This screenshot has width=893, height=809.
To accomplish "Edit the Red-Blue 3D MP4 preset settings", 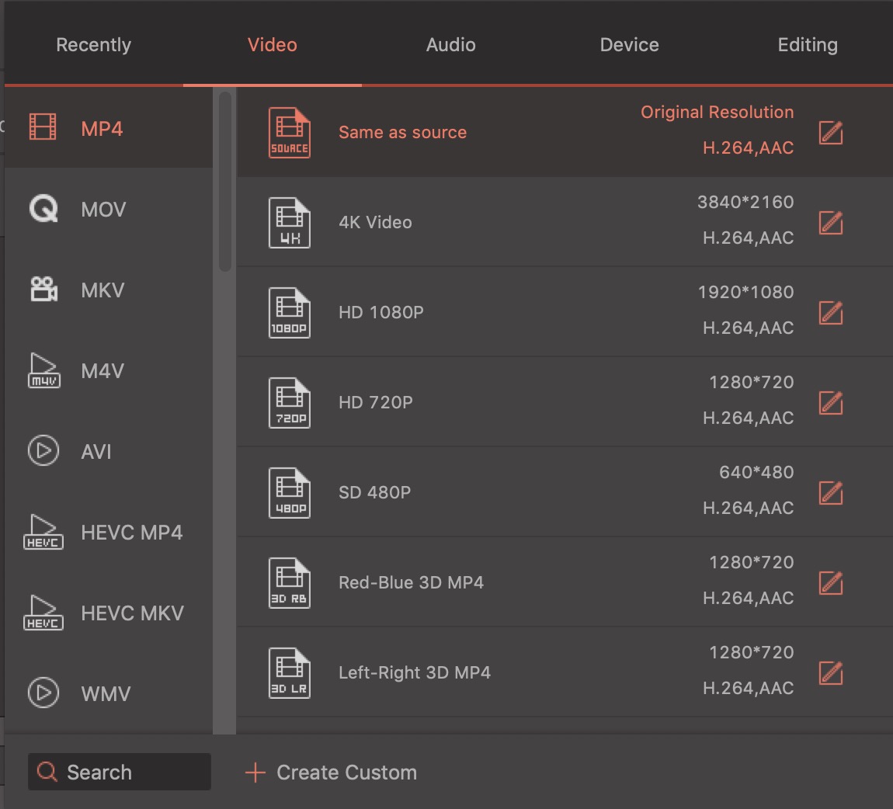I will click(x=831, y=582).
